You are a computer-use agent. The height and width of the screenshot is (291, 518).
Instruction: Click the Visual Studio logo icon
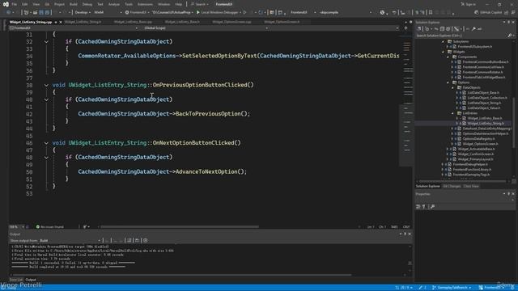pos(6,4)
